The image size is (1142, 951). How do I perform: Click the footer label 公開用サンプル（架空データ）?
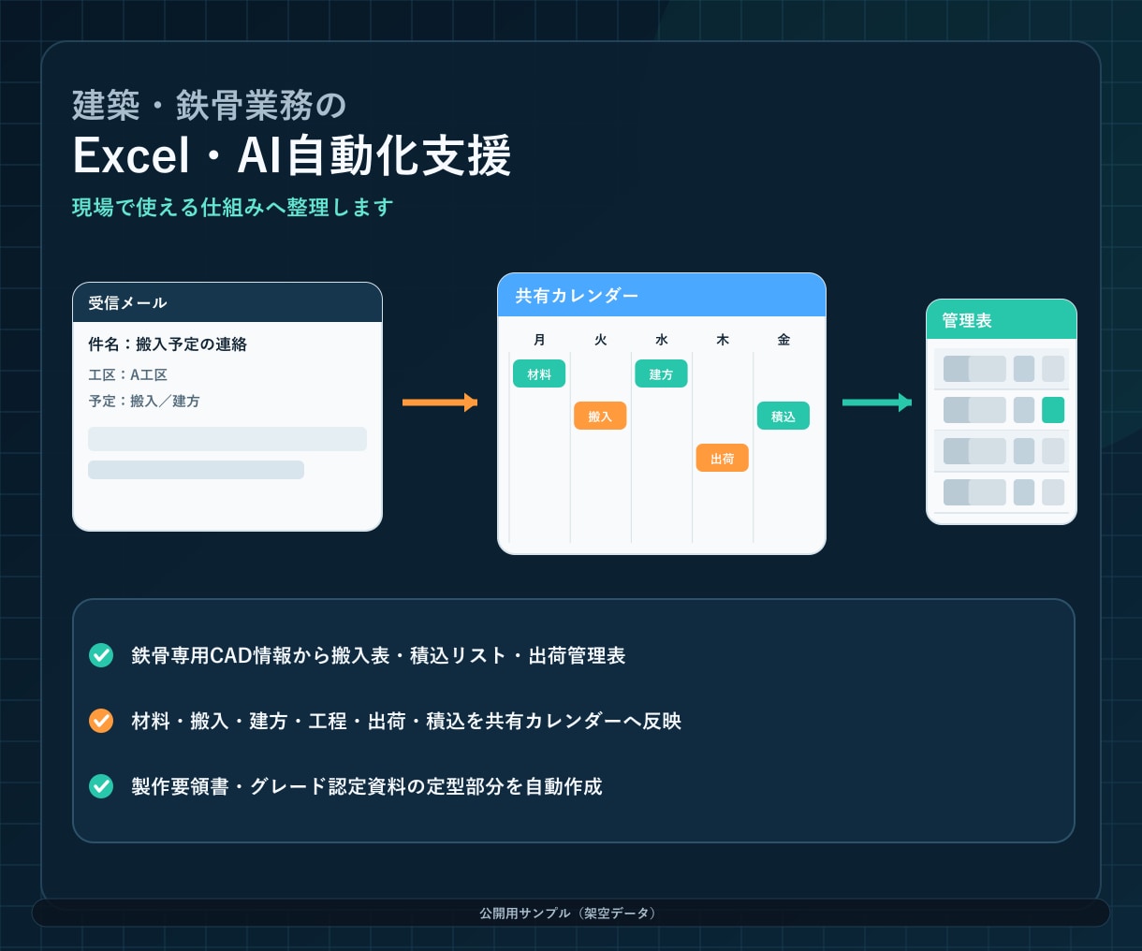coord(570,913)
